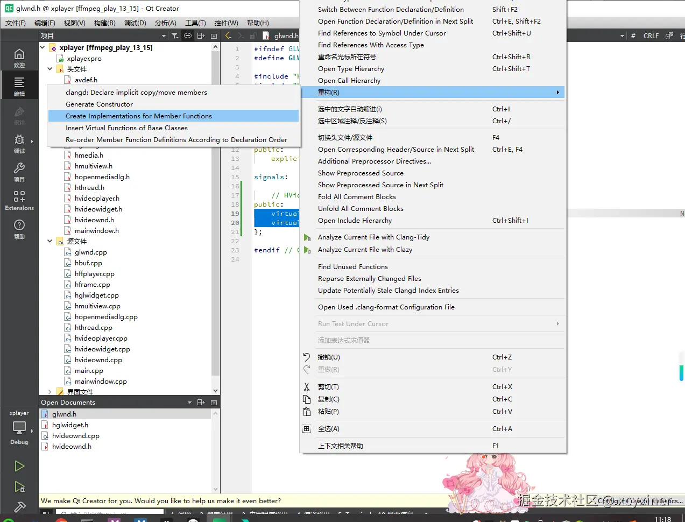The image size is (685, 522).
Task: Open the 文件(F) menu
Action: coord(16,23)
